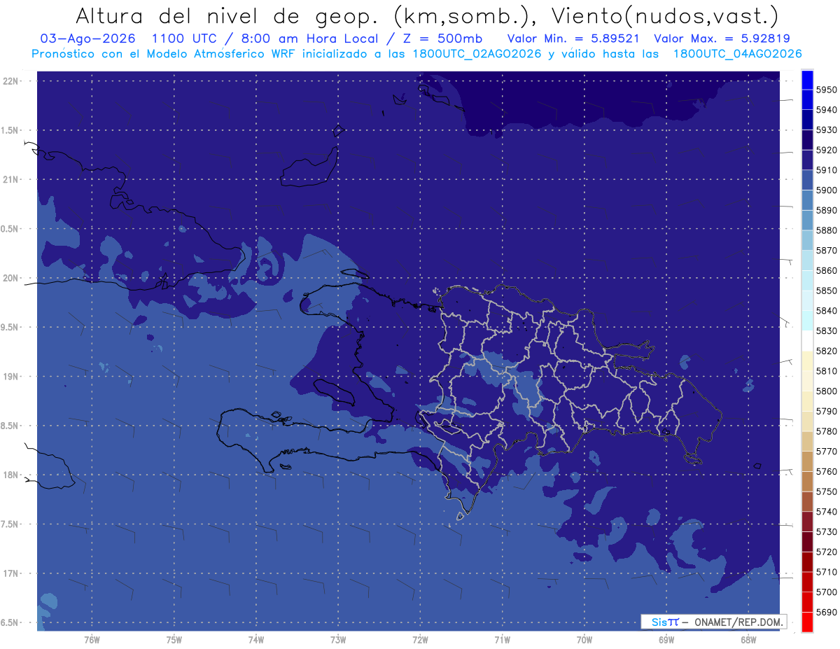The height and width of the screenshot is (649, 840).
Task: Click the '5810' color scale value
Action: (826, 371)
